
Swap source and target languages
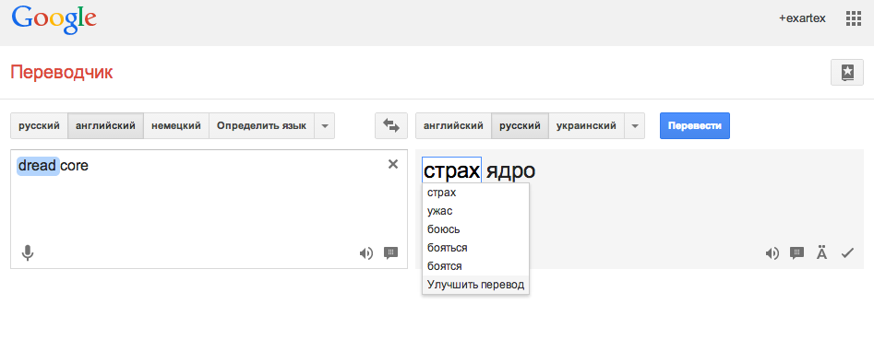(391, 126)
